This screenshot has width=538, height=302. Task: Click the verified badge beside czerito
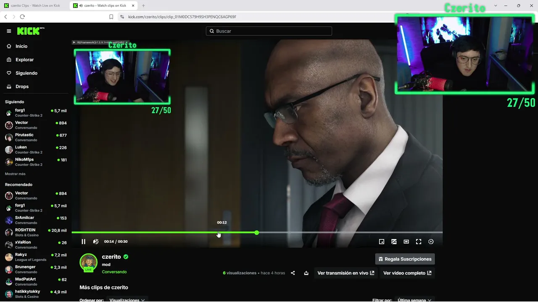(126, 257)
